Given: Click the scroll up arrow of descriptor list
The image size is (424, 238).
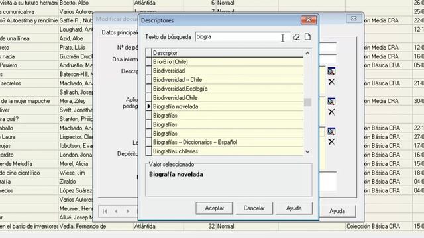Looking at the screenshot, I should (x=307, y=53).
